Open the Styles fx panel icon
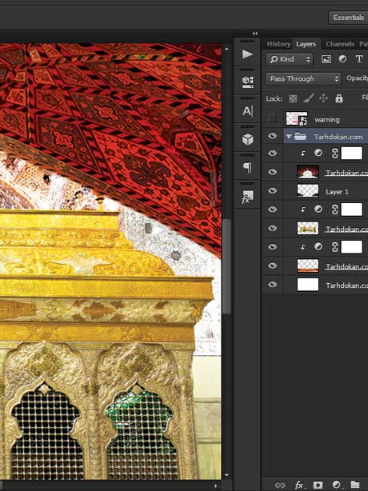Viewport: 368px width, 491px height. point(247,197)
